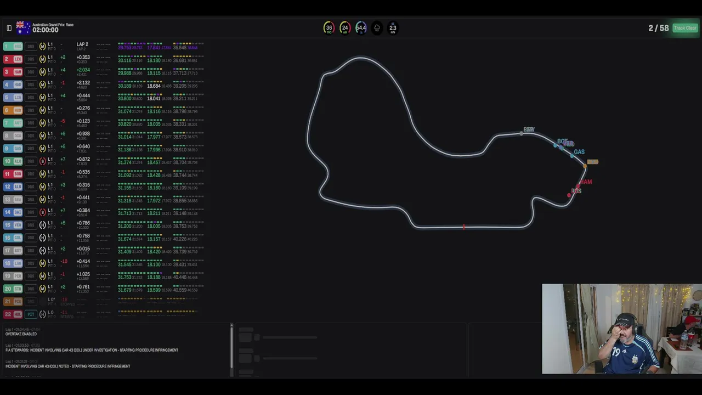Select driver badge 6 NOR
Viewport: 702px width, 395px height.
click(x=13, y=110)
